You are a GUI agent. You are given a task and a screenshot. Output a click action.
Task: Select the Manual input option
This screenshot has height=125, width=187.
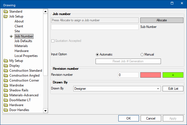(142, 54)
